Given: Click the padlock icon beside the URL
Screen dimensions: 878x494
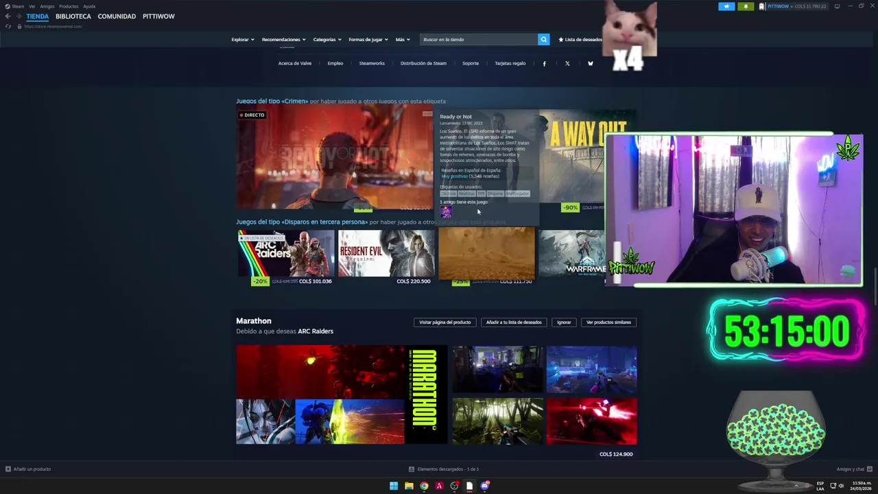Looking at the screenshot, I should click(19, 26).
